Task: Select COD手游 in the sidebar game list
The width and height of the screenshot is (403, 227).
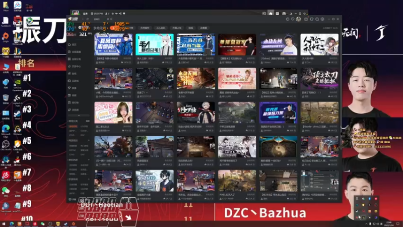Action: pyautogui.click(x=84, y=131)
